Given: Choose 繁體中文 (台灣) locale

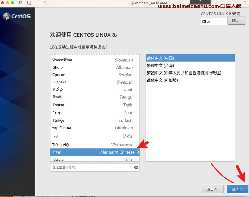Looking at the screenshot, I should [190, 66].
